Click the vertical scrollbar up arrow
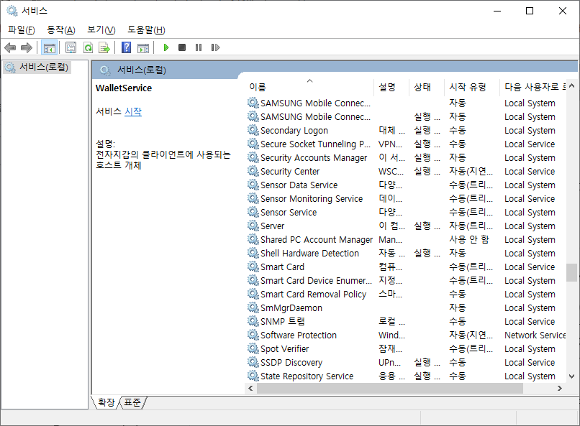580x426 pixels. [x=571, y=85]
